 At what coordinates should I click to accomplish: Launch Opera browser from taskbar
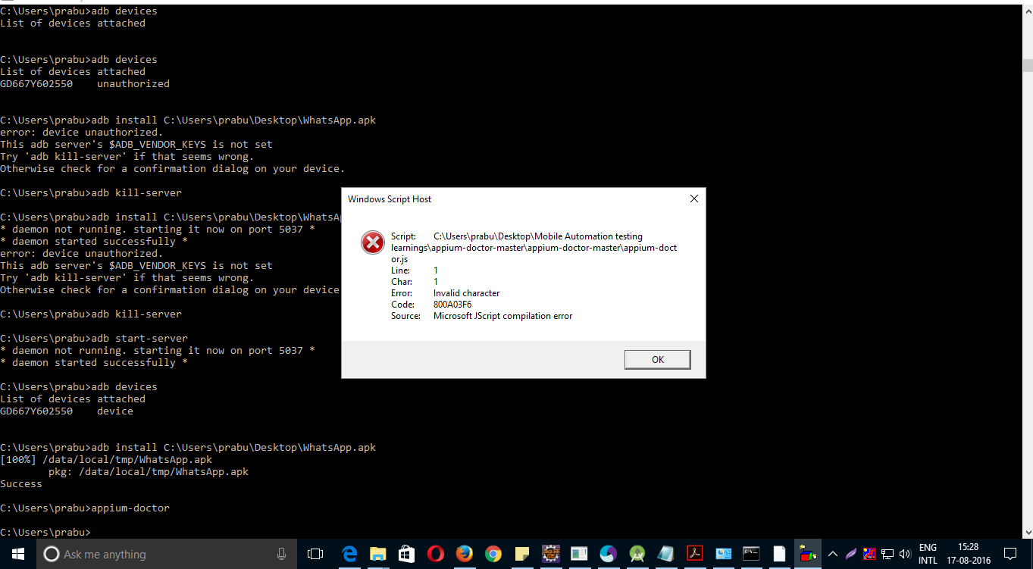point(435,554)
